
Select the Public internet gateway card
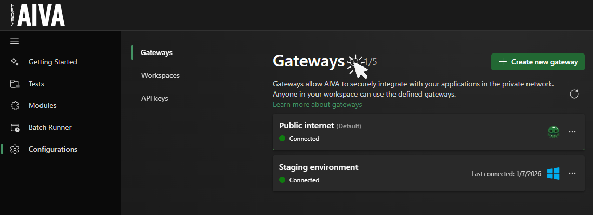tap(428, 132)
